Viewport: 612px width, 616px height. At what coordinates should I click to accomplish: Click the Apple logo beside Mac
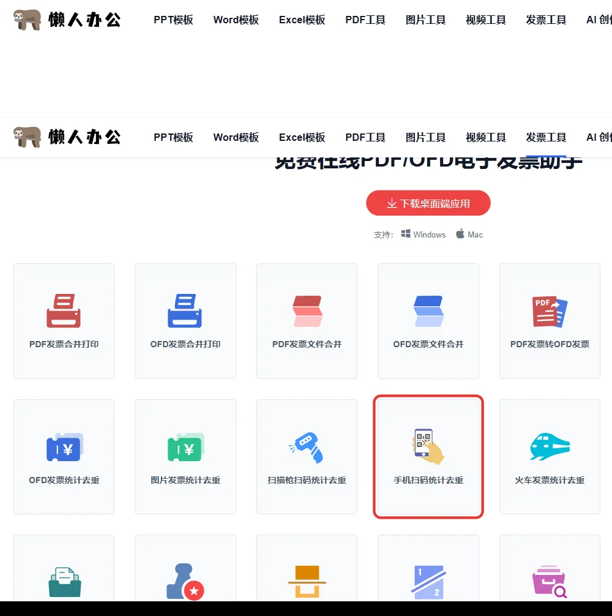coord(460,234)
